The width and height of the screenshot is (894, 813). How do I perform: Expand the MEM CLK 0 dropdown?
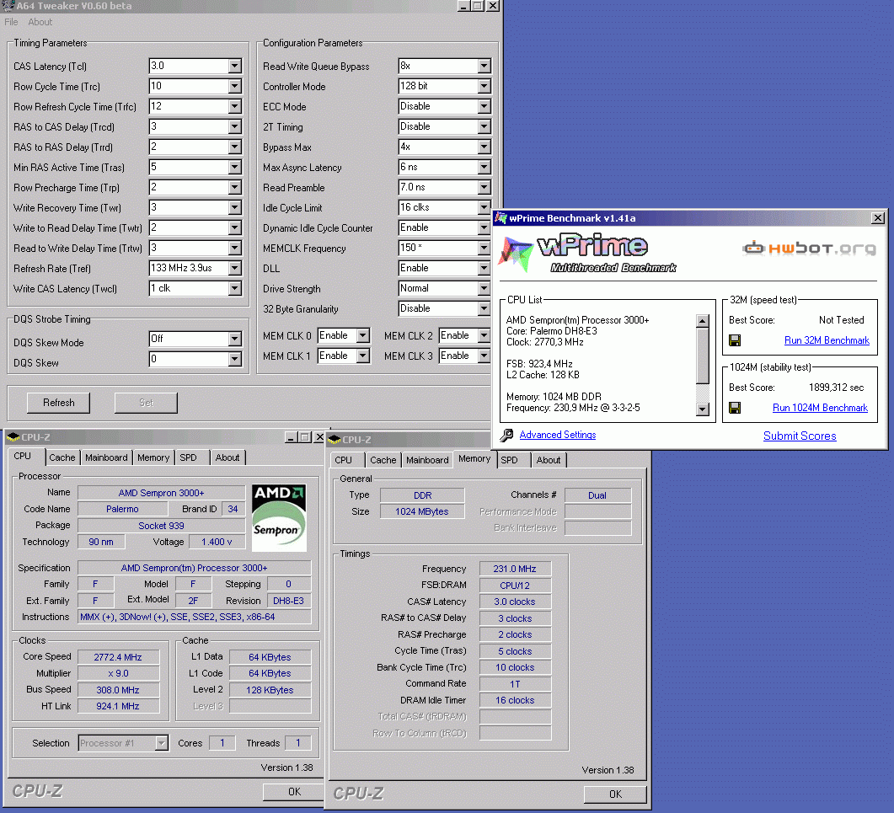363,336
